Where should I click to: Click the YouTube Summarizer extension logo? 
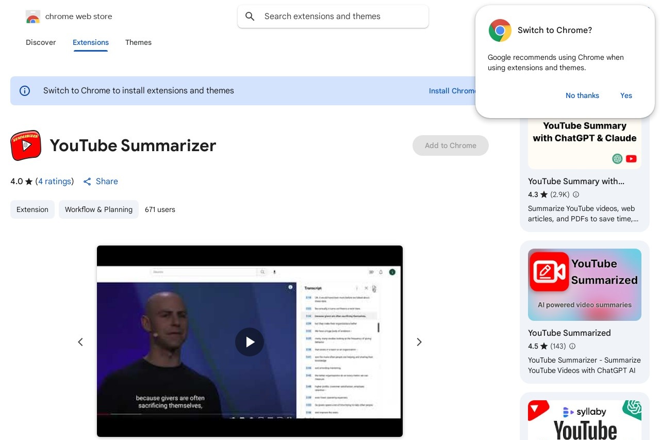pyautogui.click(x=26, y=145)
